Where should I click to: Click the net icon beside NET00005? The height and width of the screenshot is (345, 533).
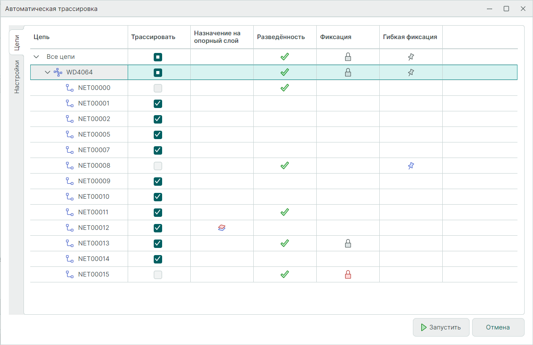pos(70,134)
